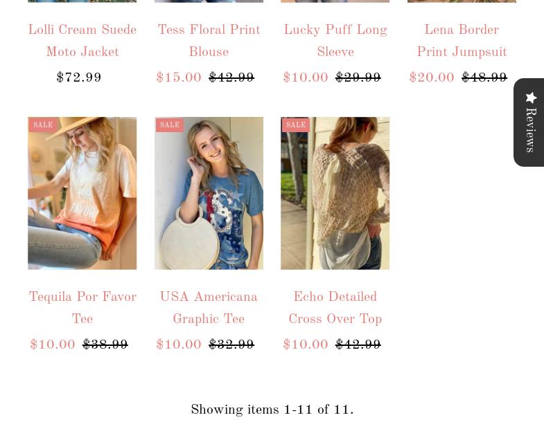Click the star icon on Reviews tab
The width and height of the screenshot is (544, 422).
[531, 98]
